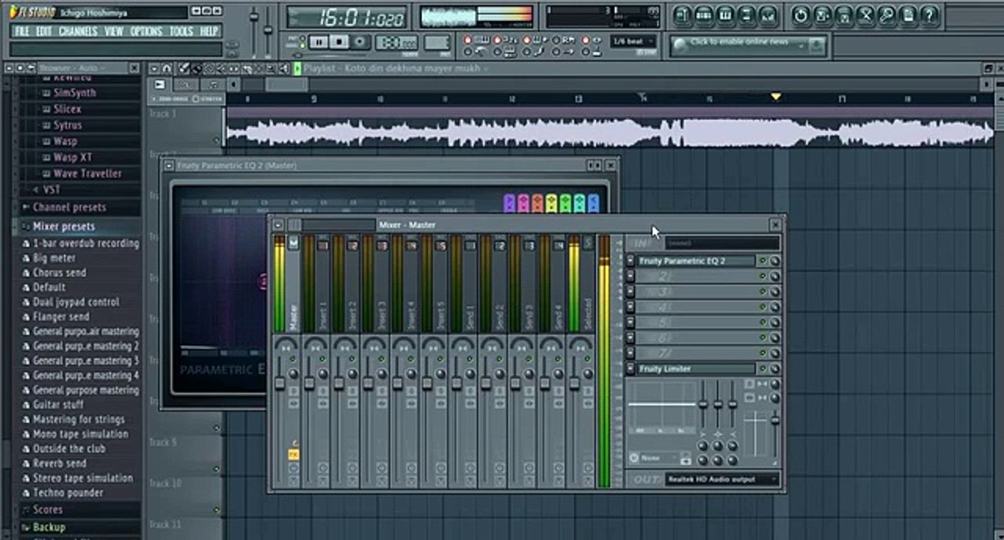Click the render/export toolbar icon
The height and width of the screenshot is (540, 1004).
[844, 14]
